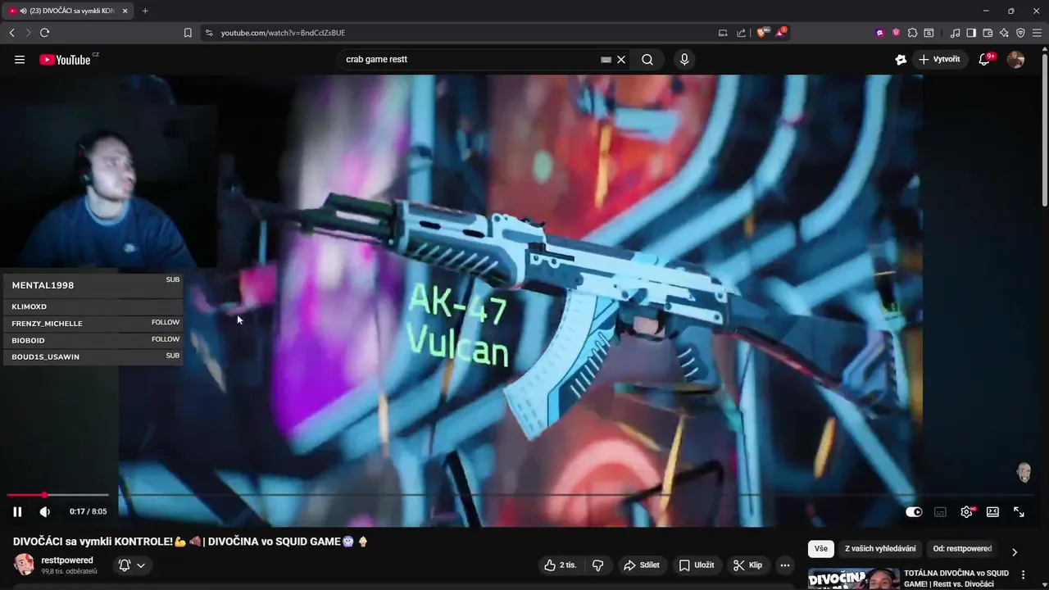Like the video with thumbs up
This screenshot has width=1049, height=590.
pos(561,565)
